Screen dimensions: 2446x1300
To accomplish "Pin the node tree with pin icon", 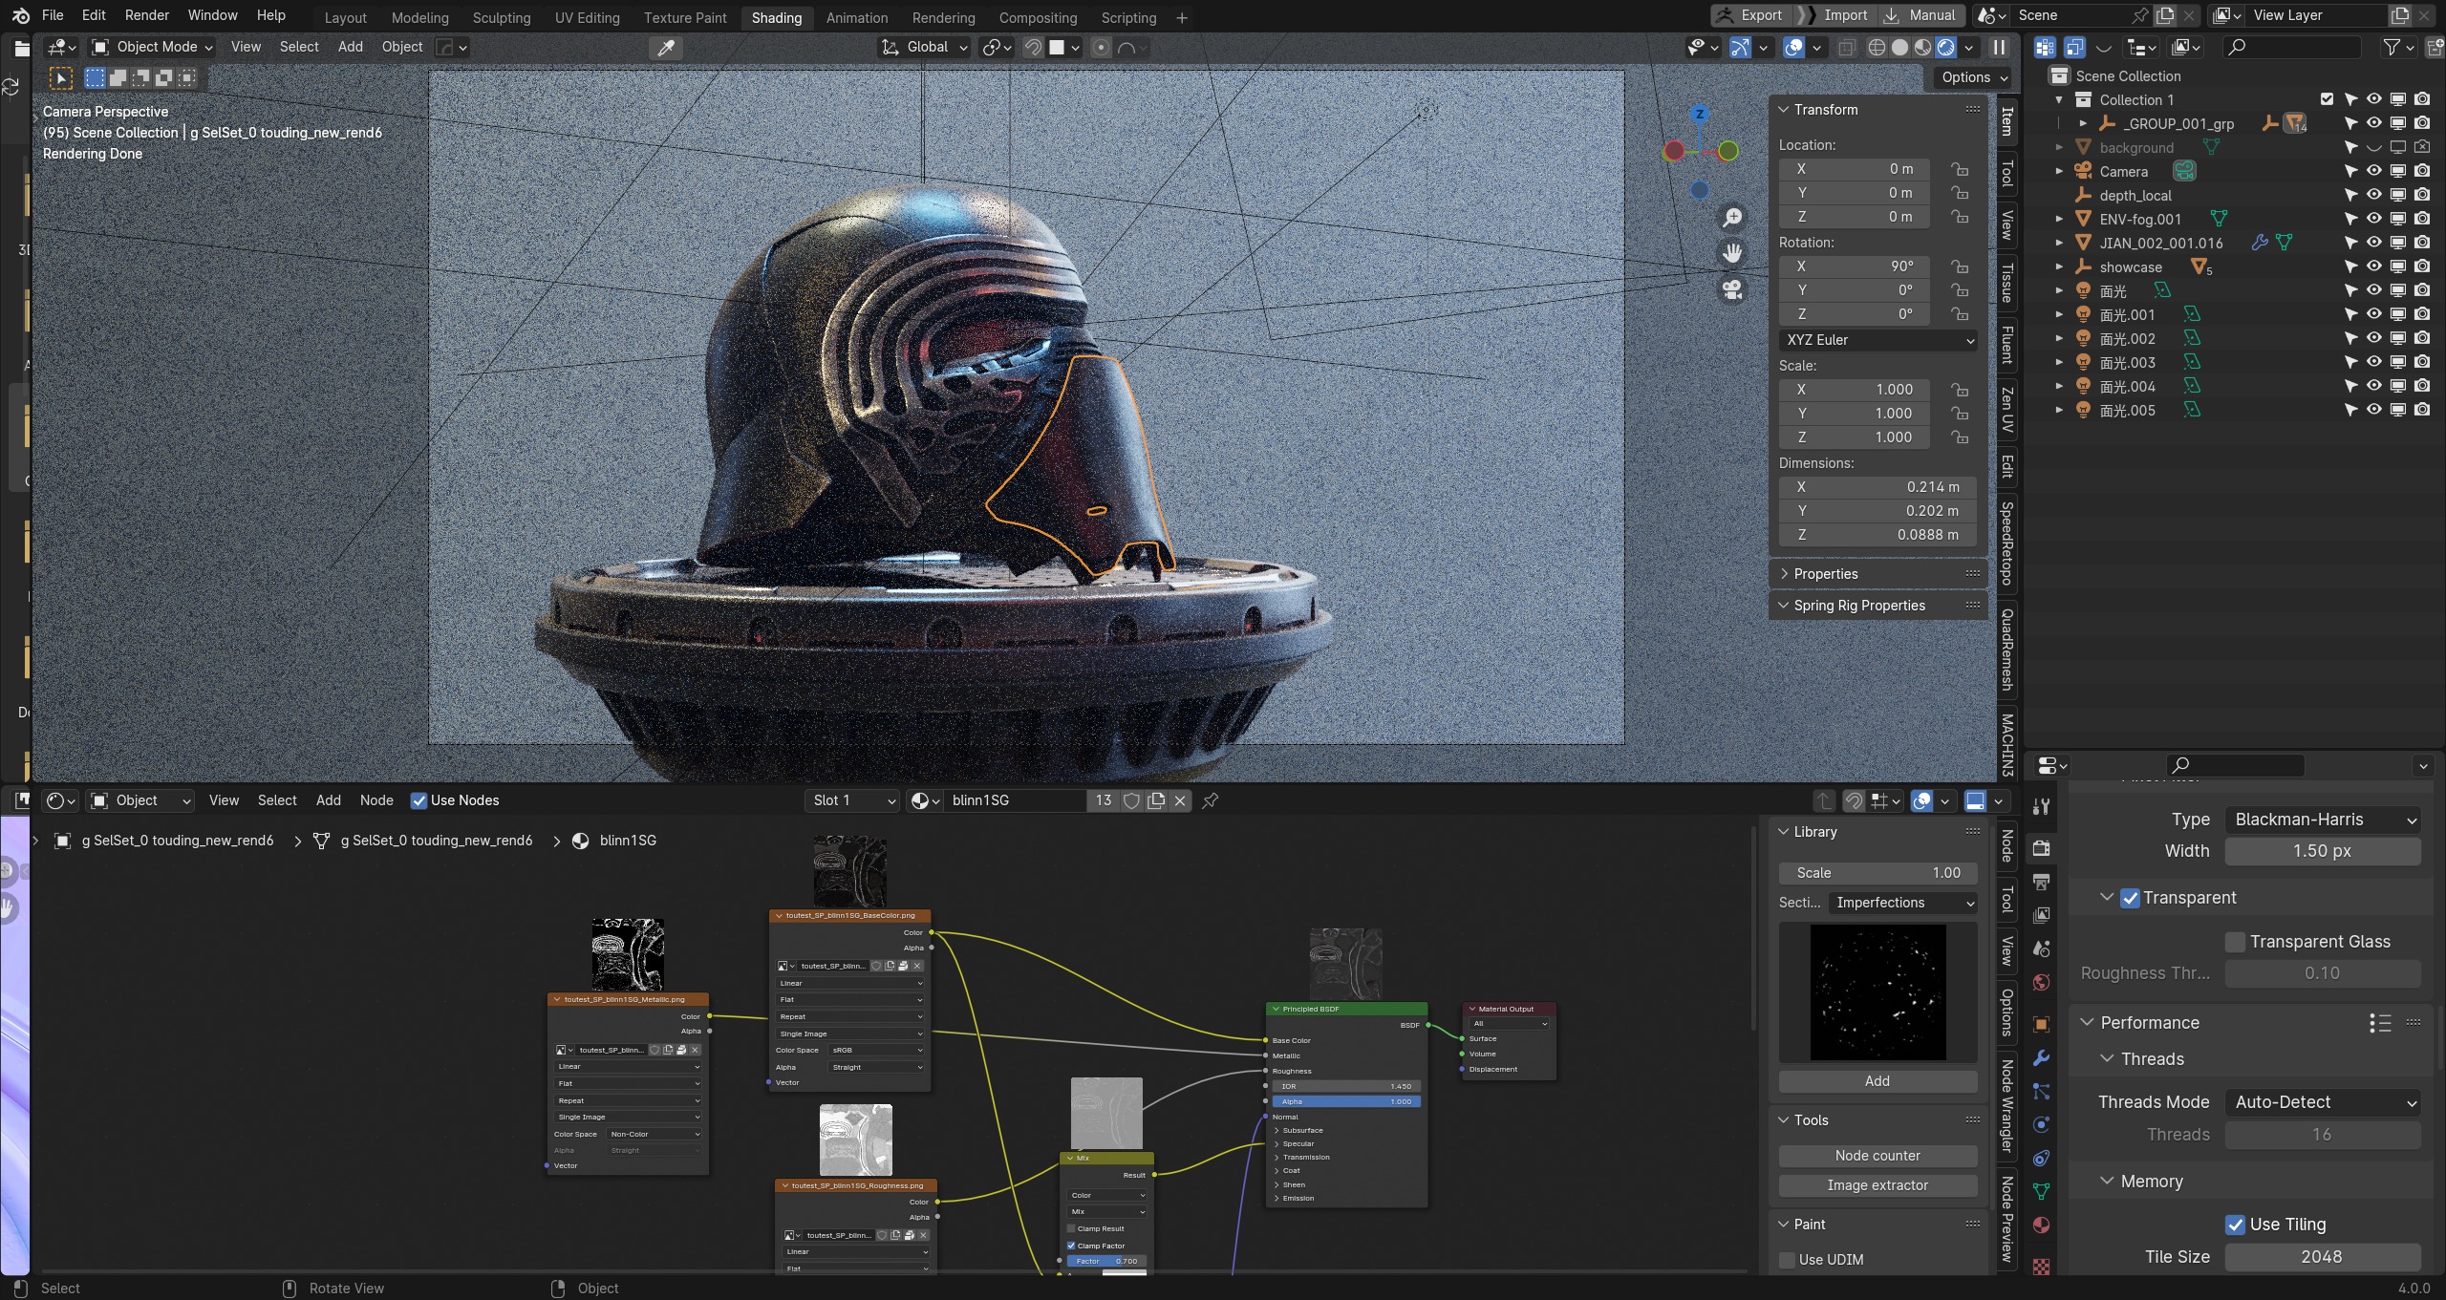I will coord(1210,800).
